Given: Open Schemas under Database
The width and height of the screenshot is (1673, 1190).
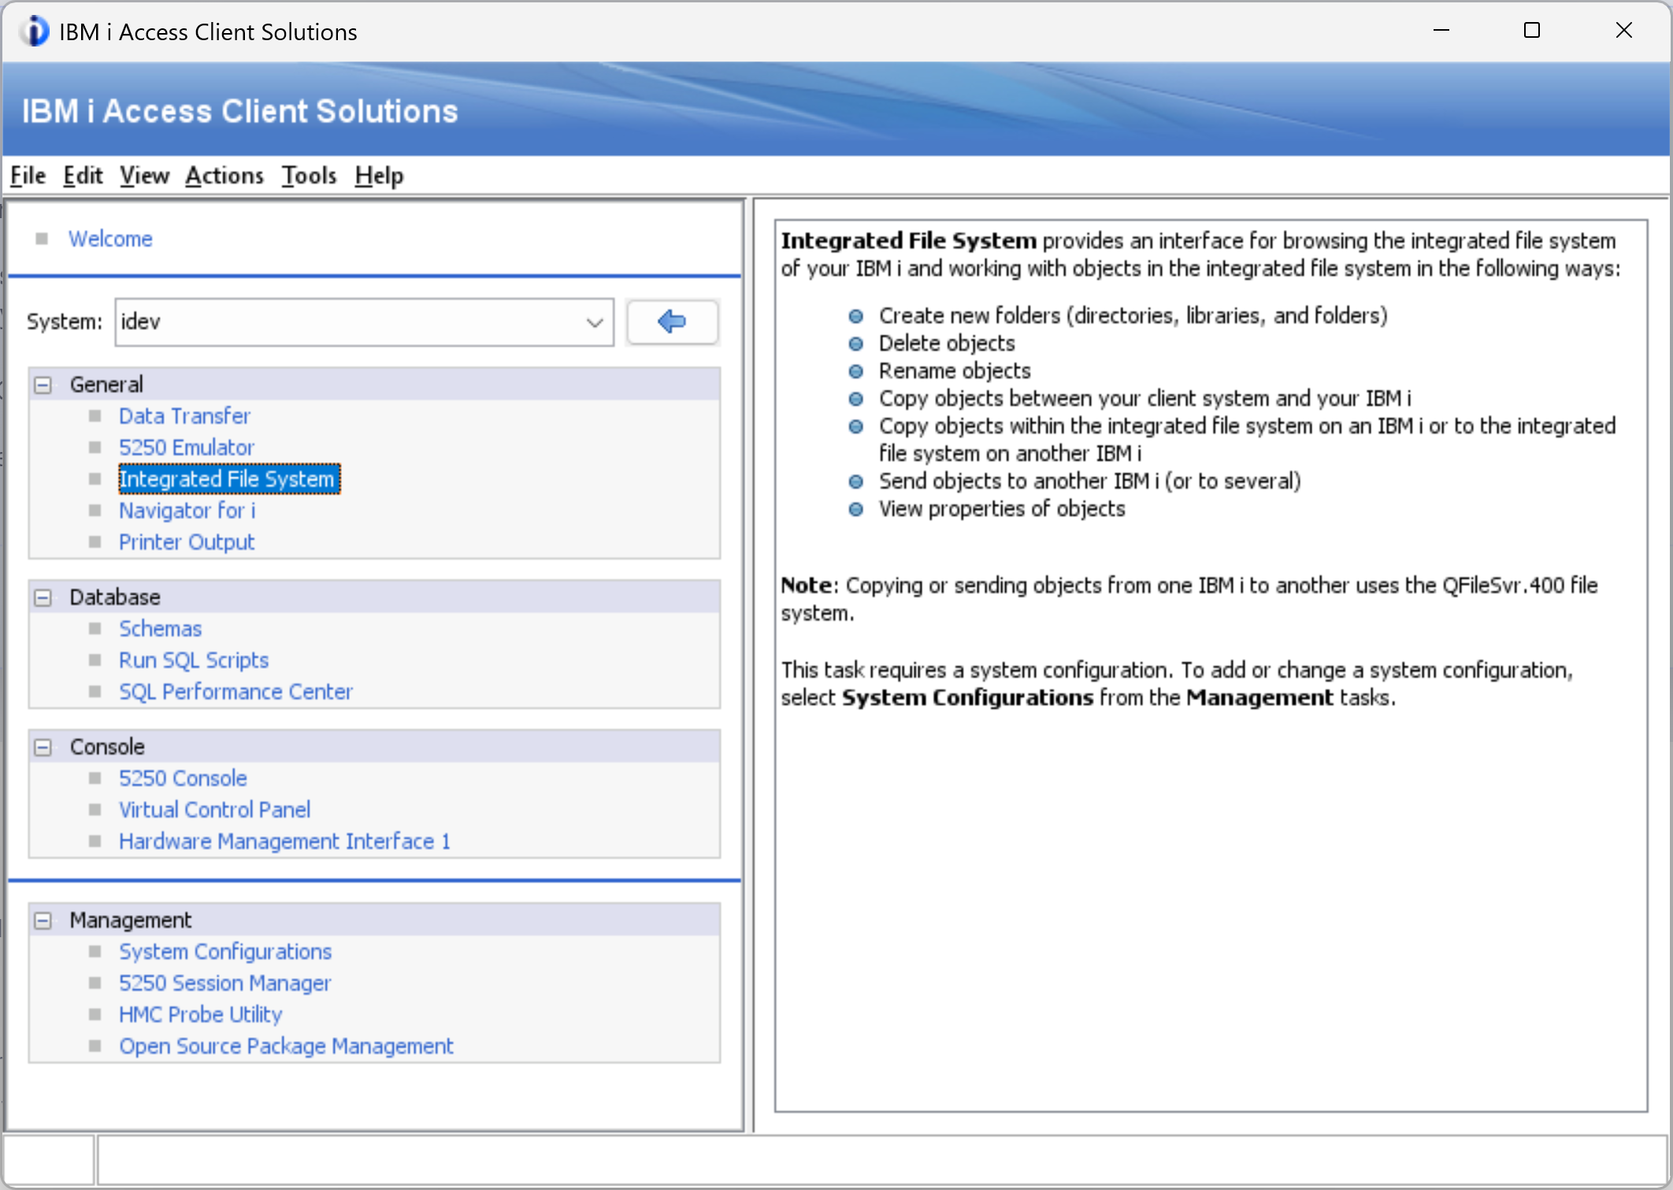Looking at the screenshot, I should tap(161, 628).
